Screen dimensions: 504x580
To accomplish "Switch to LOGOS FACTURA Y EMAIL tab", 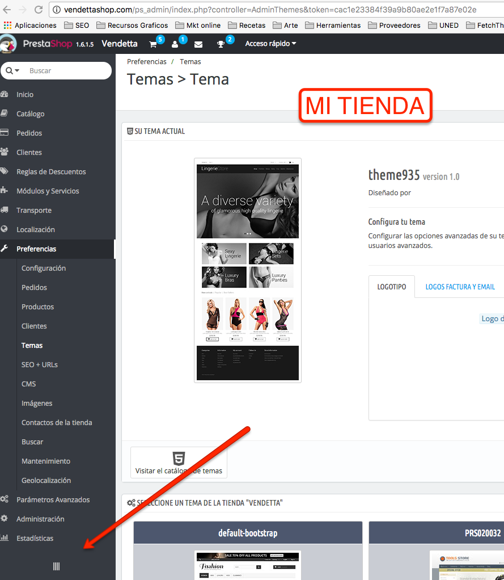I will (x=460, y=287).
